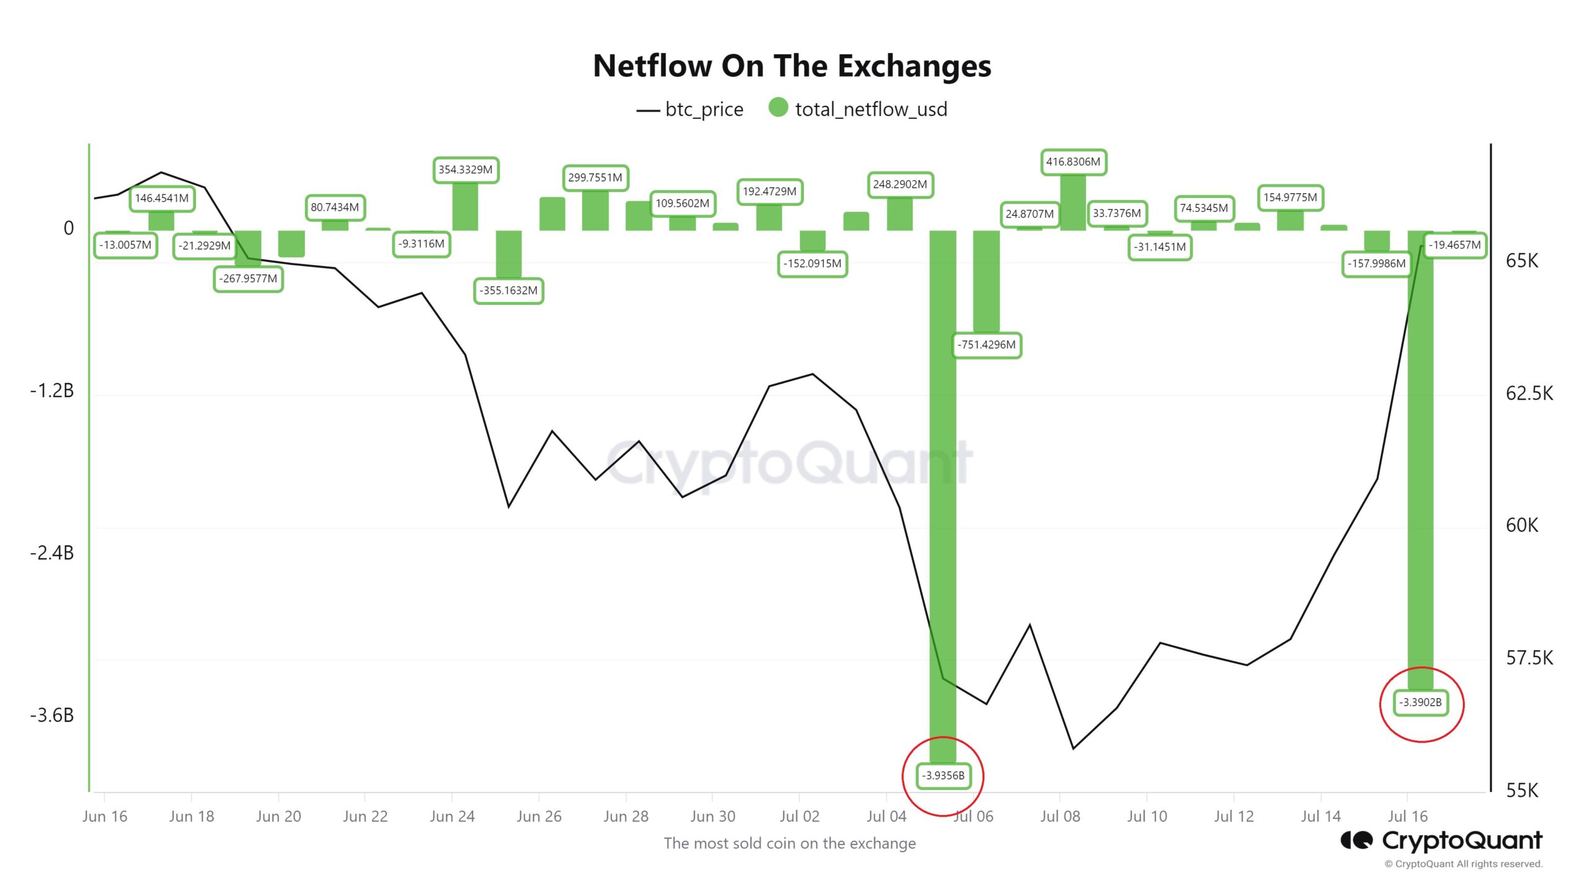Click the -2.4B left-axis label
This screenshot has width=1584, height=891.
pos(52,553)
